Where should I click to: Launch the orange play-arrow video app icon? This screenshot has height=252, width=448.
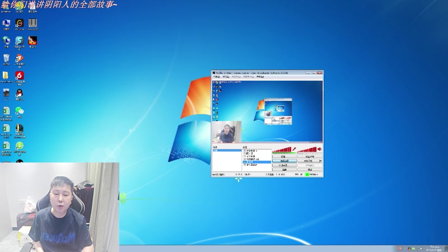coord(20,59)
